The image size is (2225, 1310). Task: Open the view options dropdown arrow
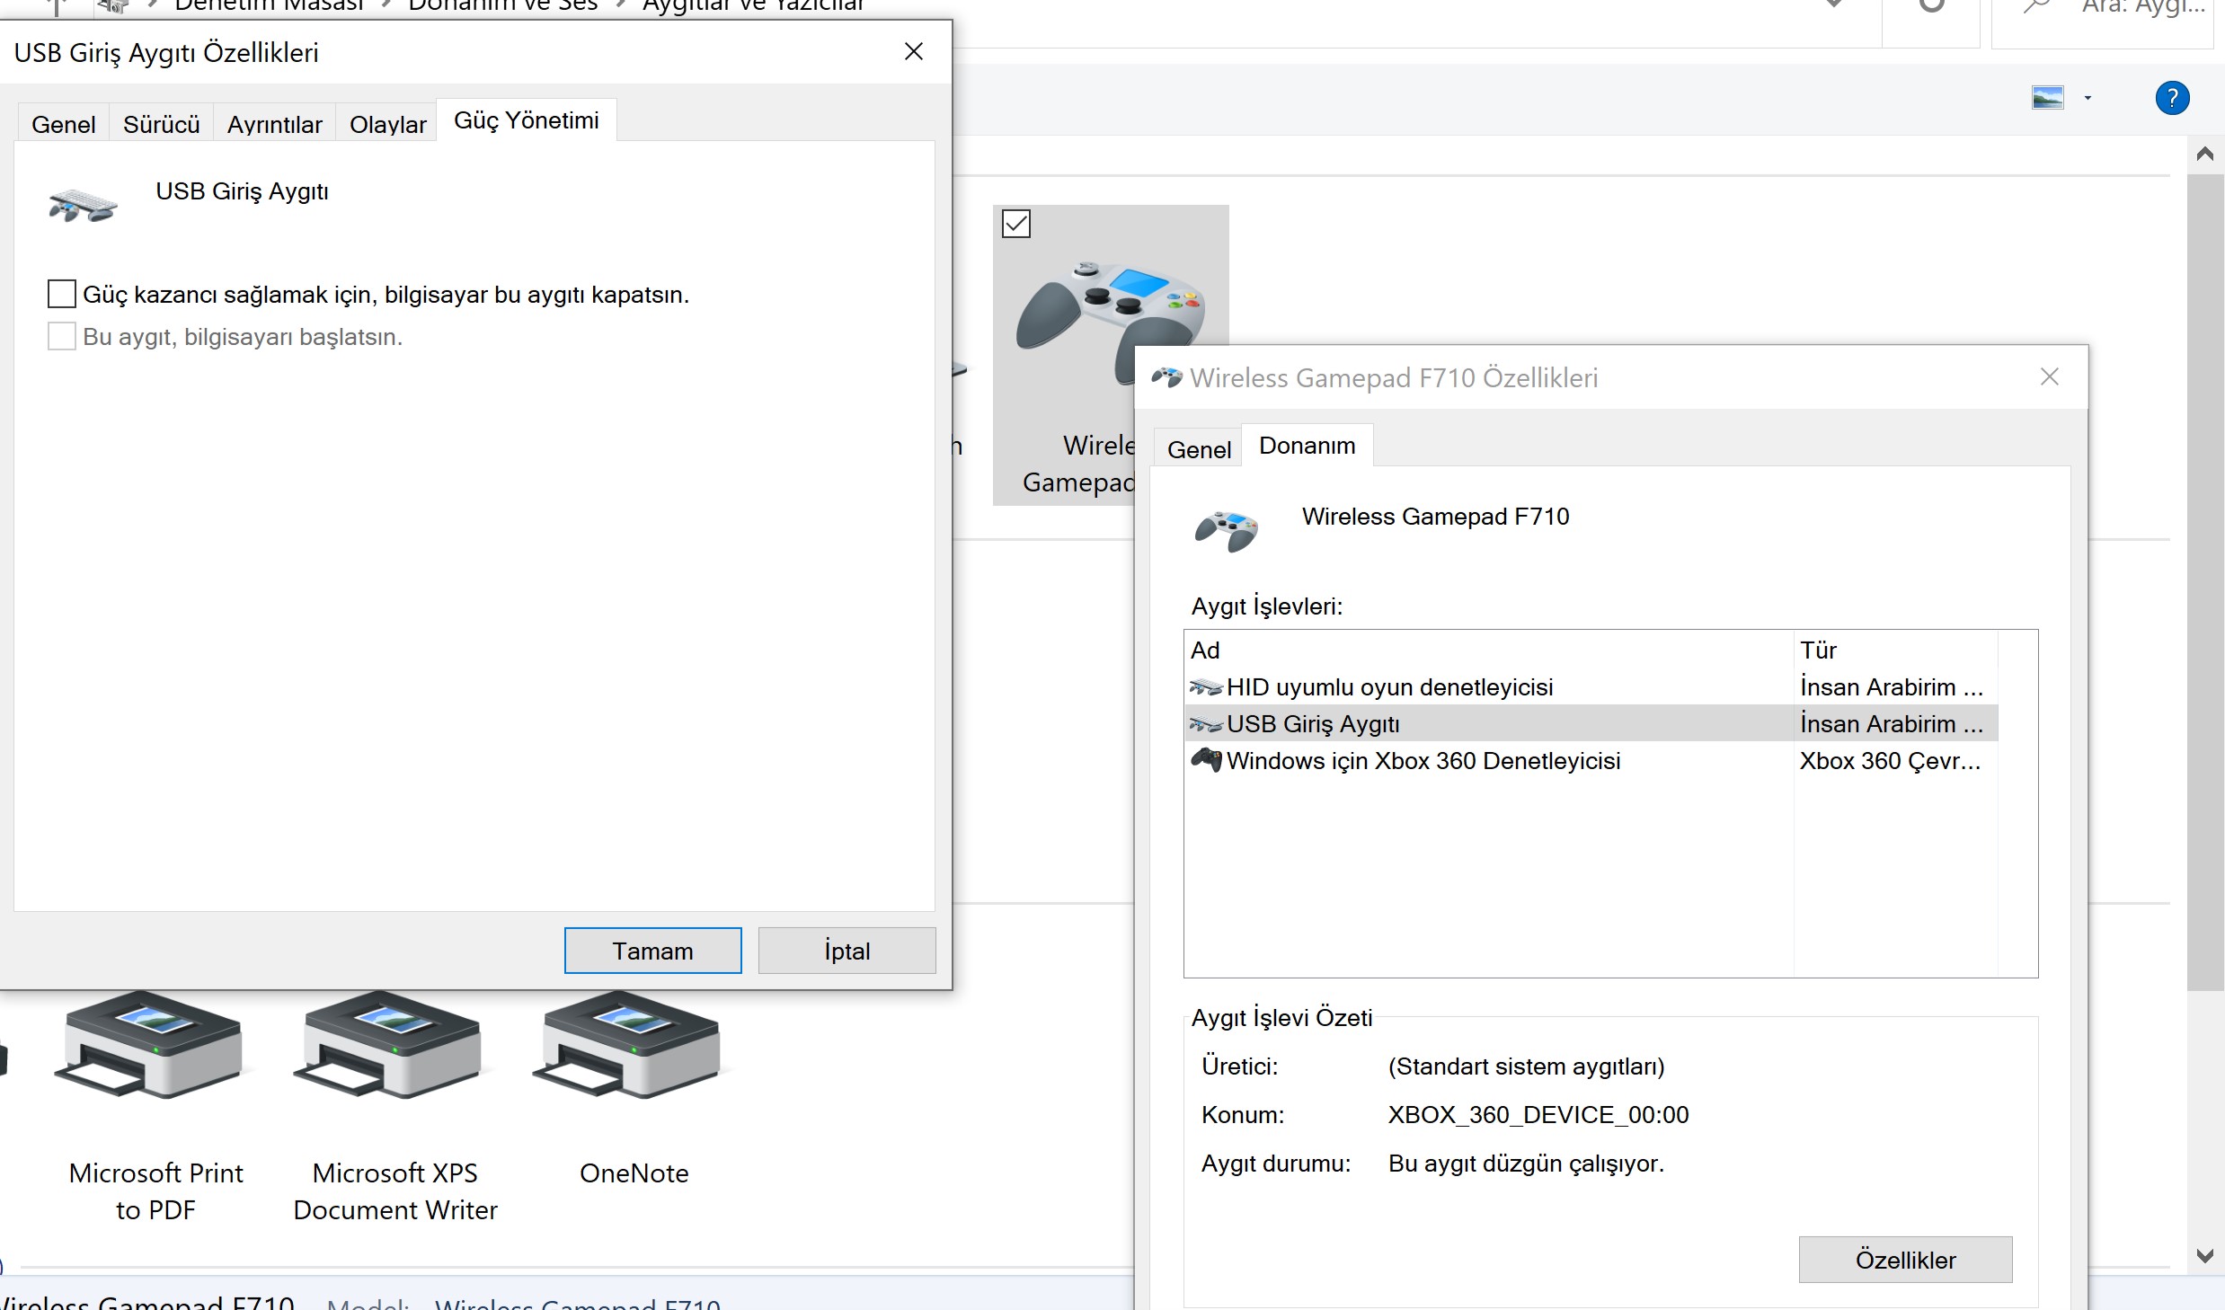[x=2088, y=98]
